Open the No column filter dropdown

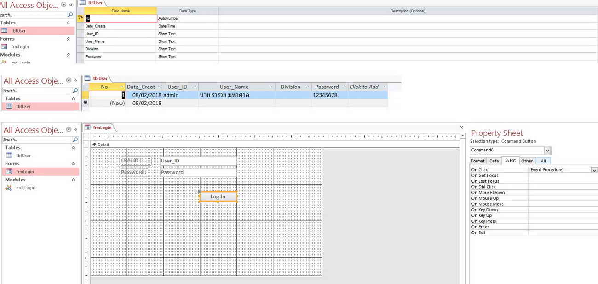coord(122,87)
